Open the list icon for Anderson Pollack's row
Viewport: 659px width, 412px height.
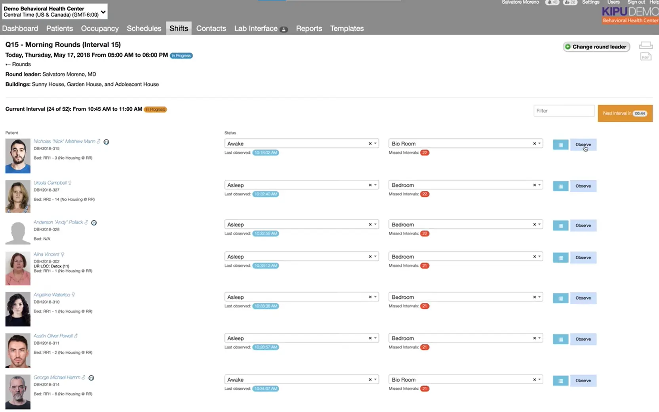coord(560,225)
